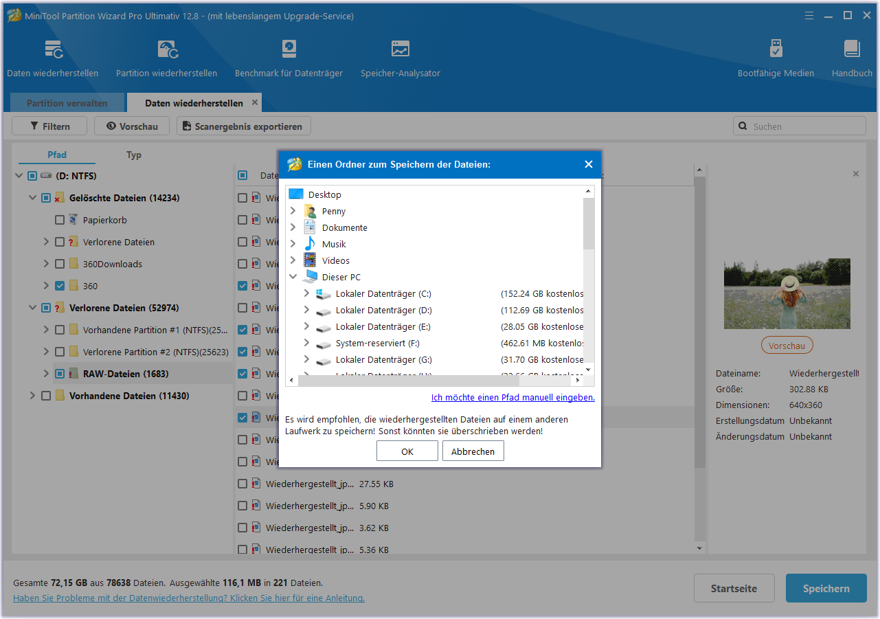Click the preview image thumbnail
Image resolution: width=880 pixels, height=619 pixels.
coord(787,293)
